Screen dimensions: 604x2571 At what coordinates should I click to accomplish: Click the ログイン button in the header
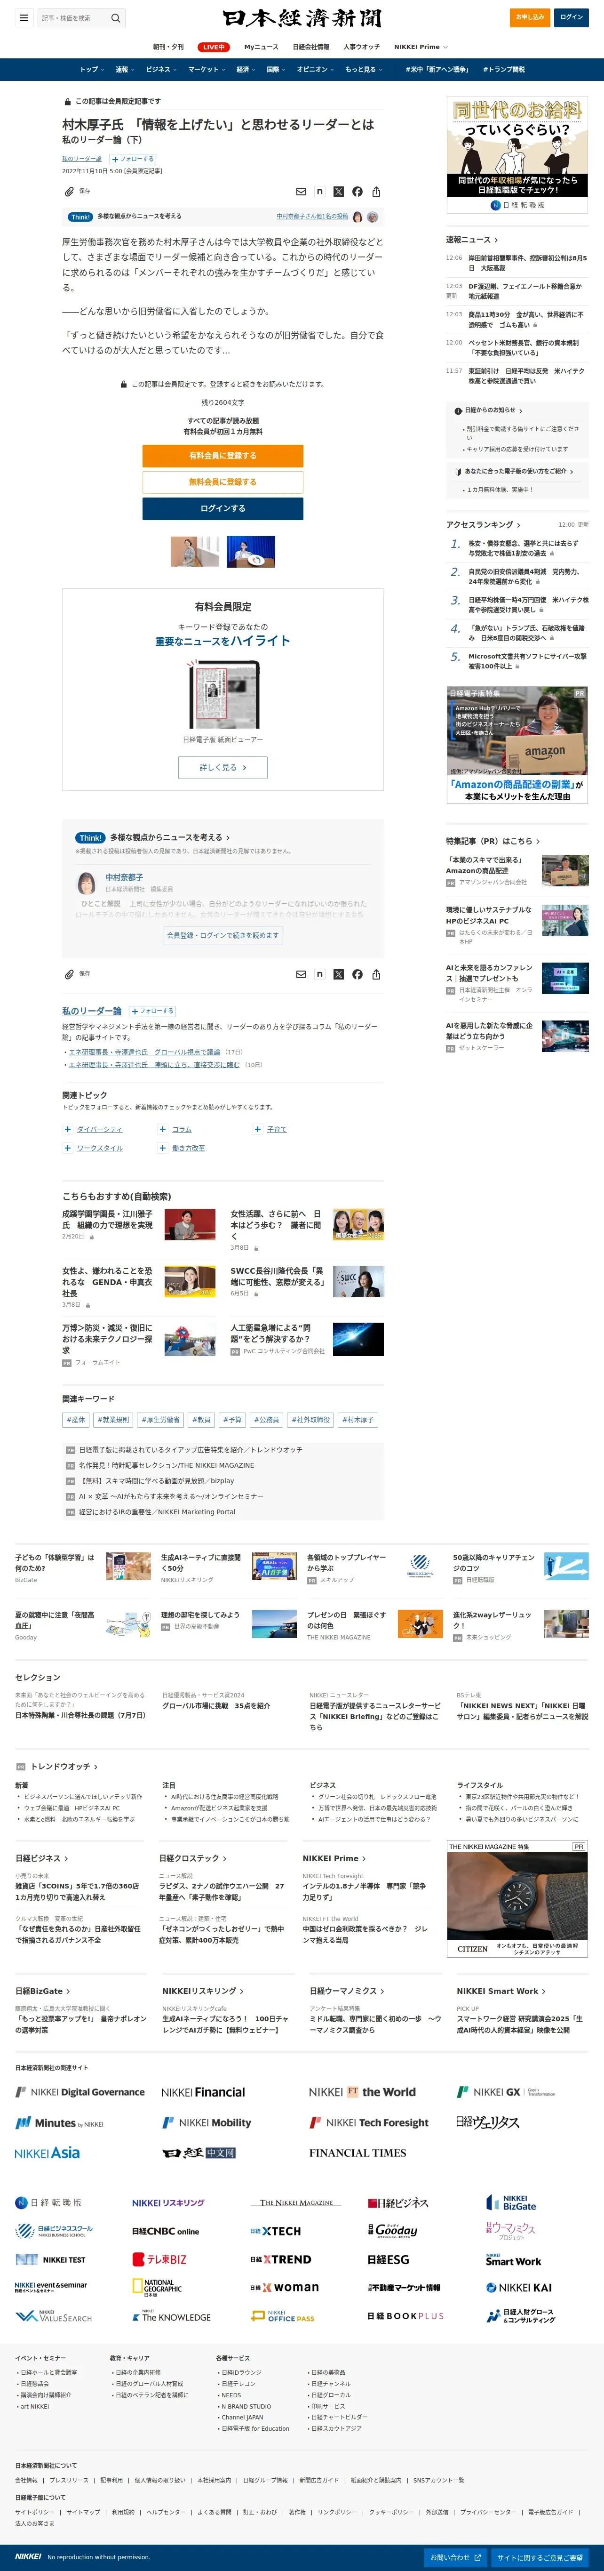(571, 17)
